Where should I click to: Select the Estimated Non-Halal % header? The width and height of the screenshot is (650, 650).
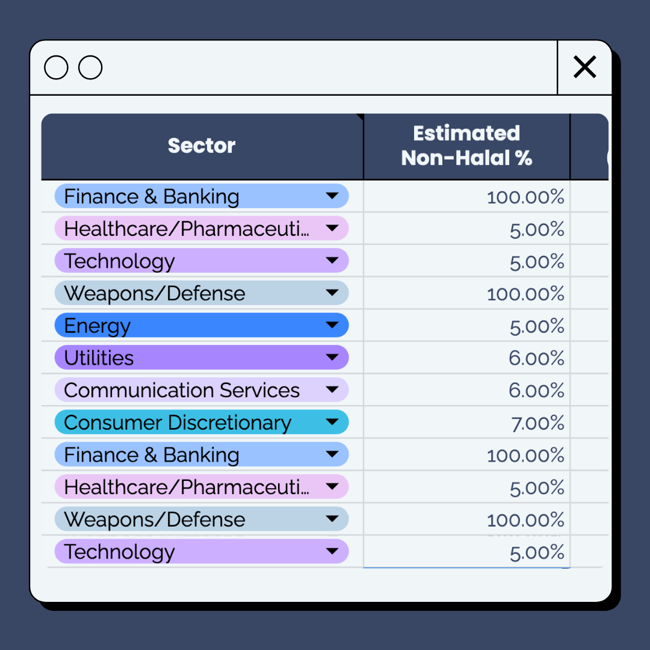tap(466, 146)
